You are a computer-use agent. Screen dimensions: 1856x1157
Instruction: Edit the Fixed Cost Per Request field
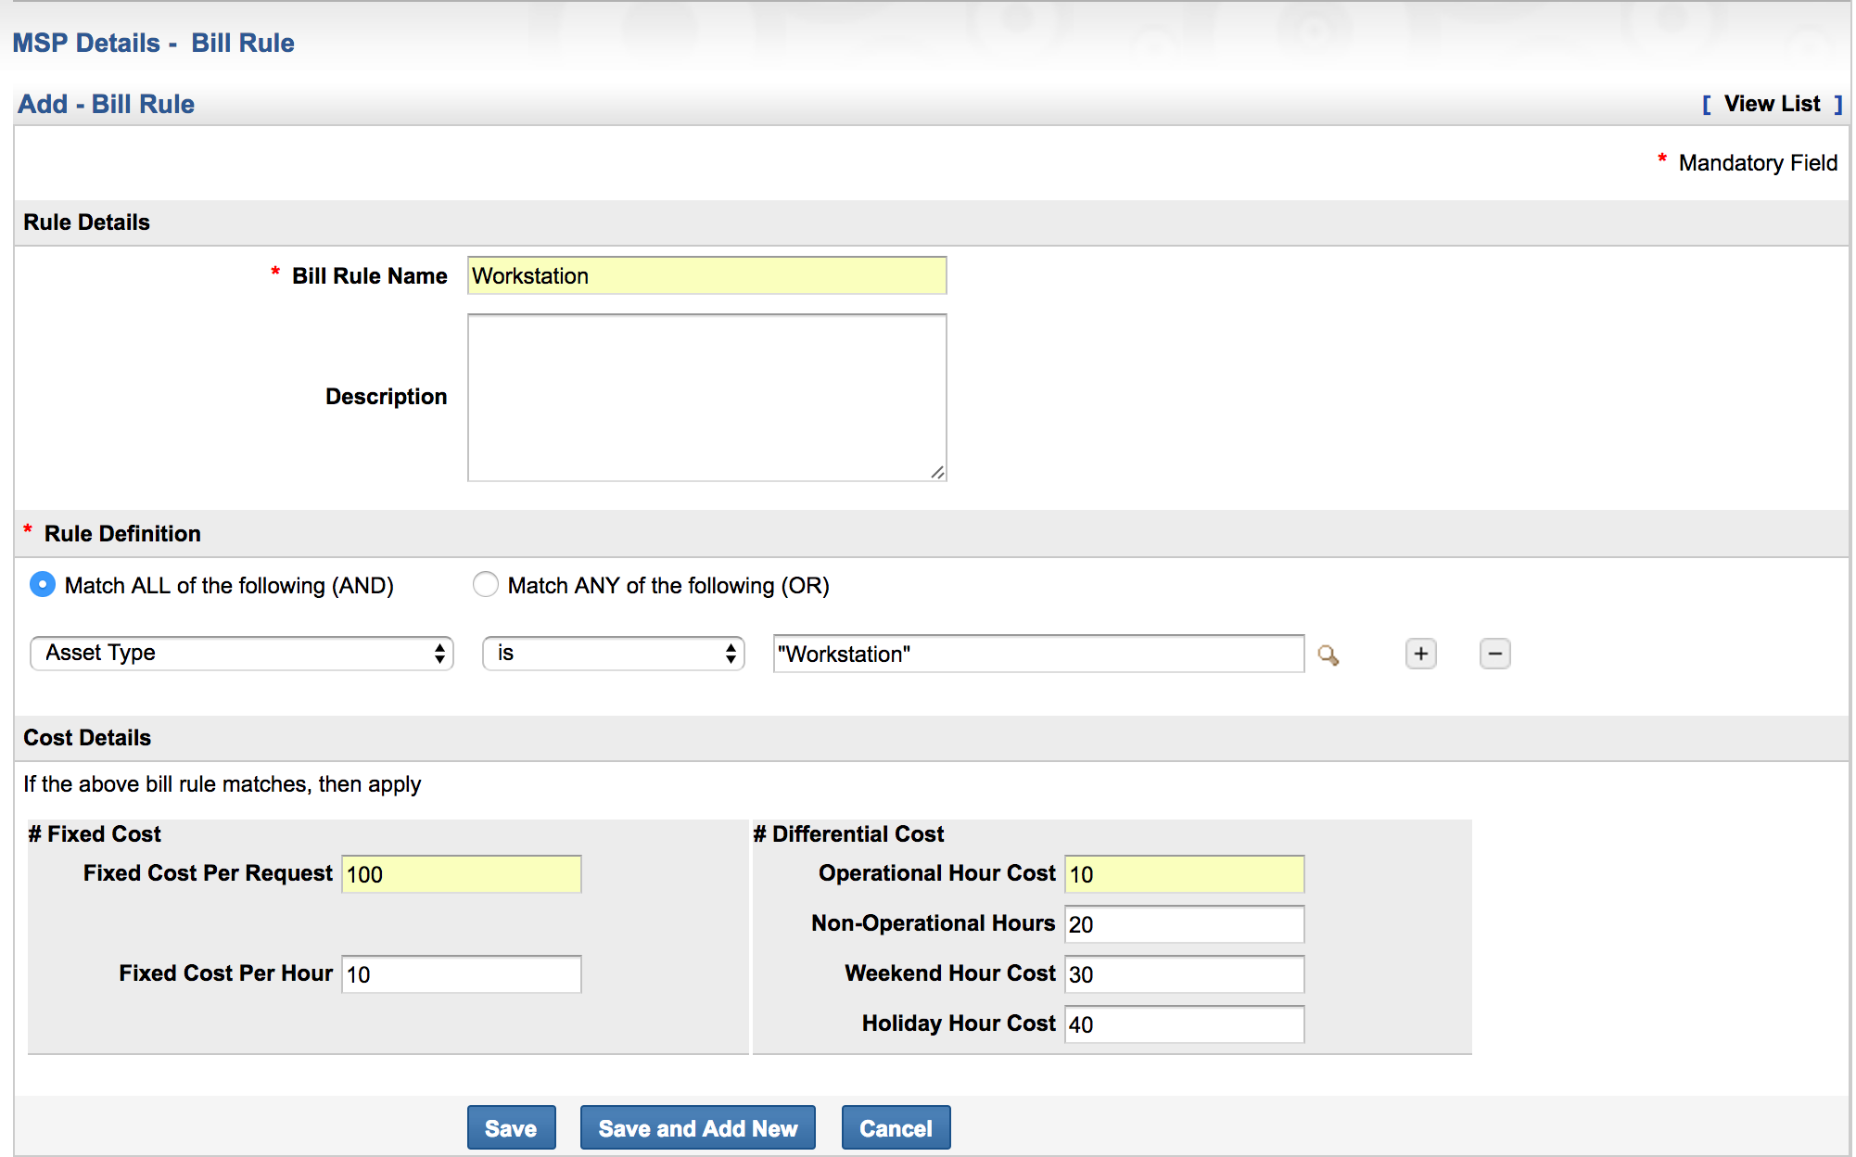(x=461, y=874)
